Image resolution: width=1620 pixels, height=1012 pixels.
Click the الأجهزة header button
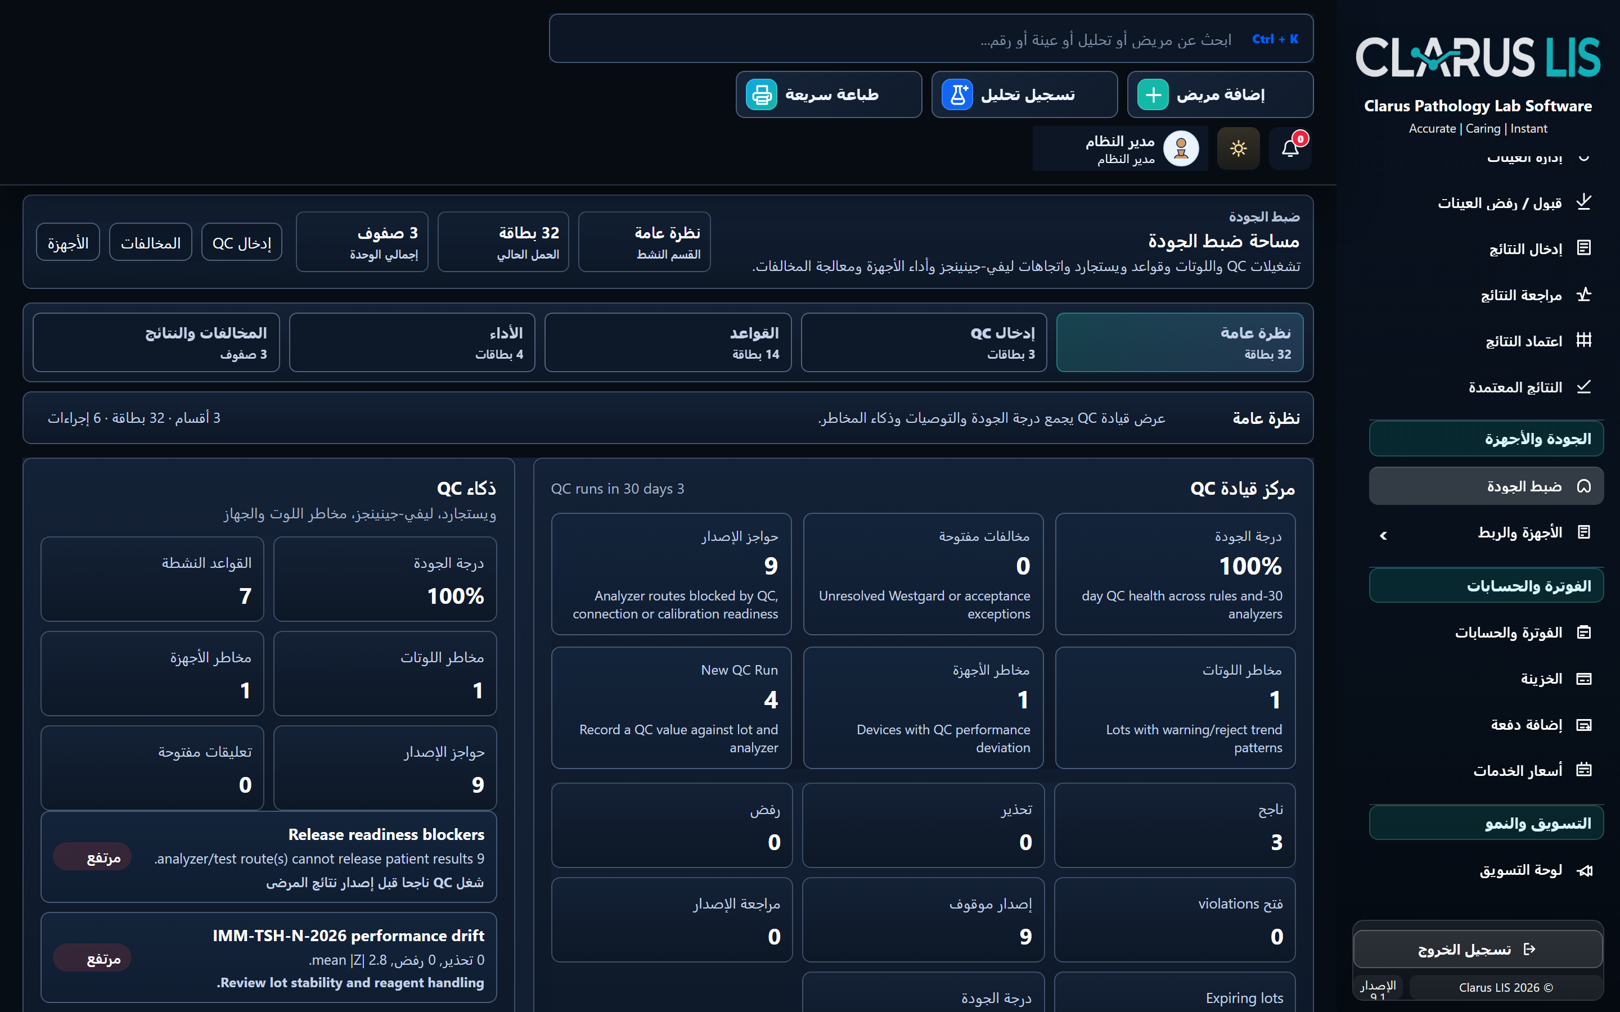(67, 242)
